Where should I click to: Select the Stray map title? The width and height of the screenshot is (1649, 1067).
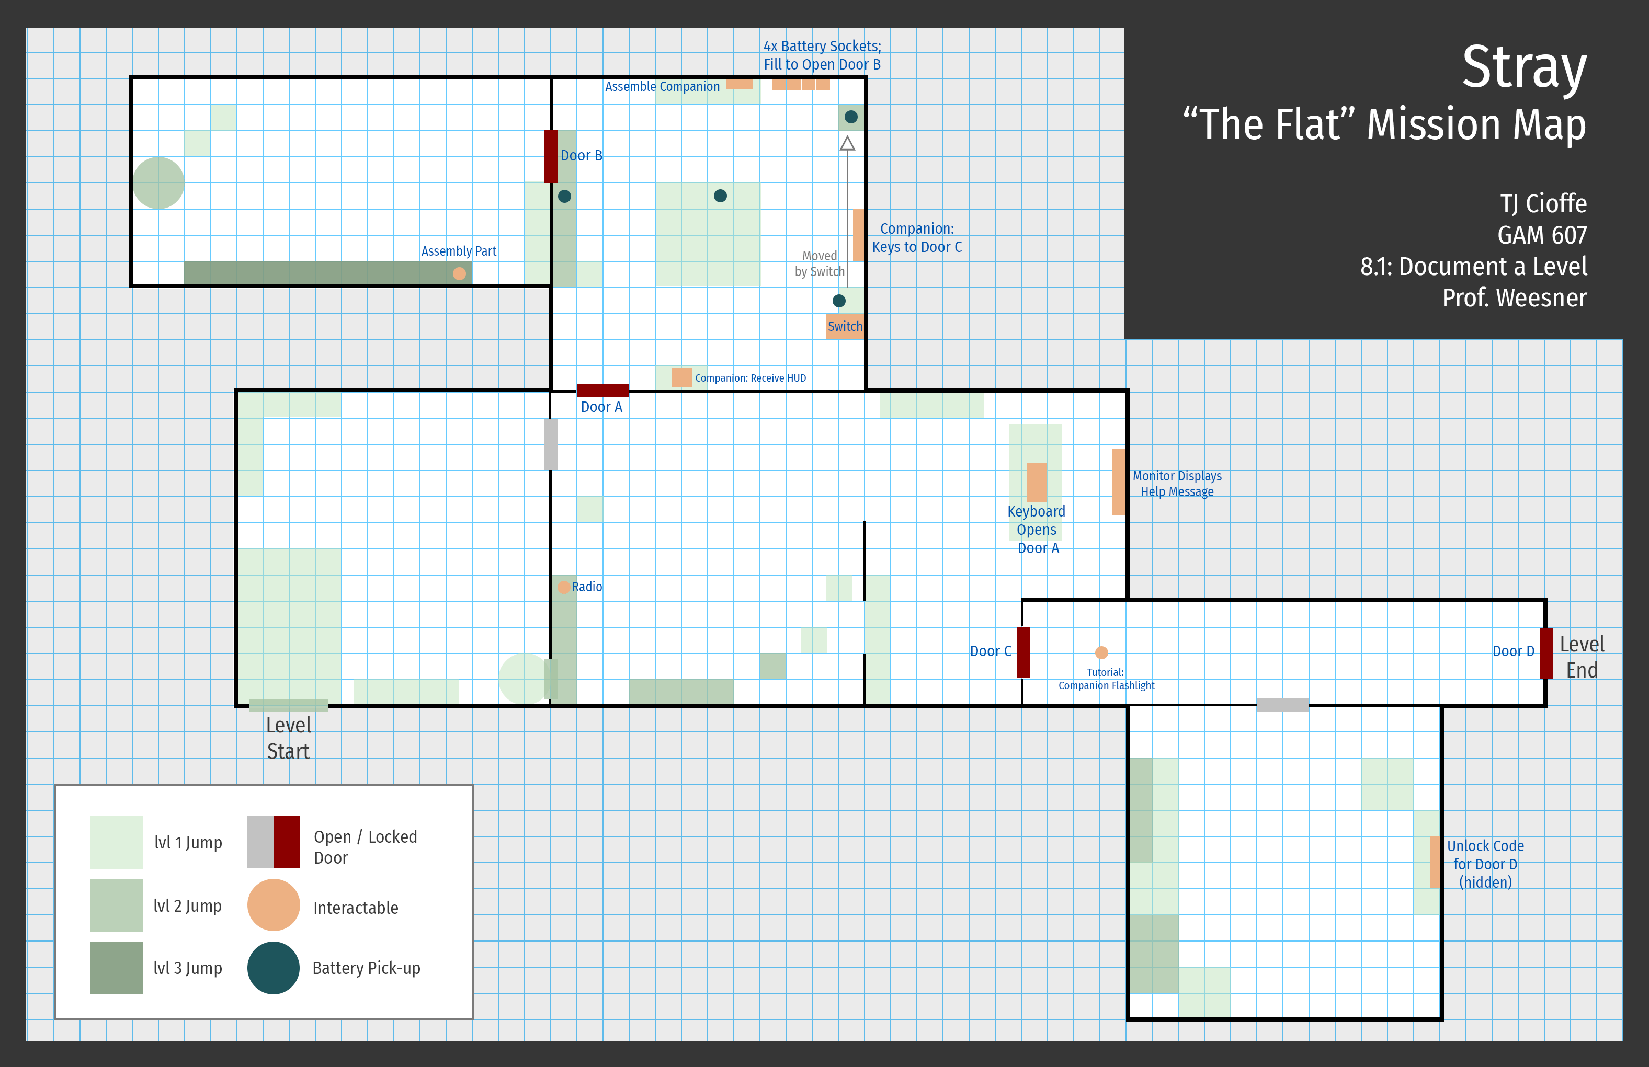click(x=1523, y=68)
